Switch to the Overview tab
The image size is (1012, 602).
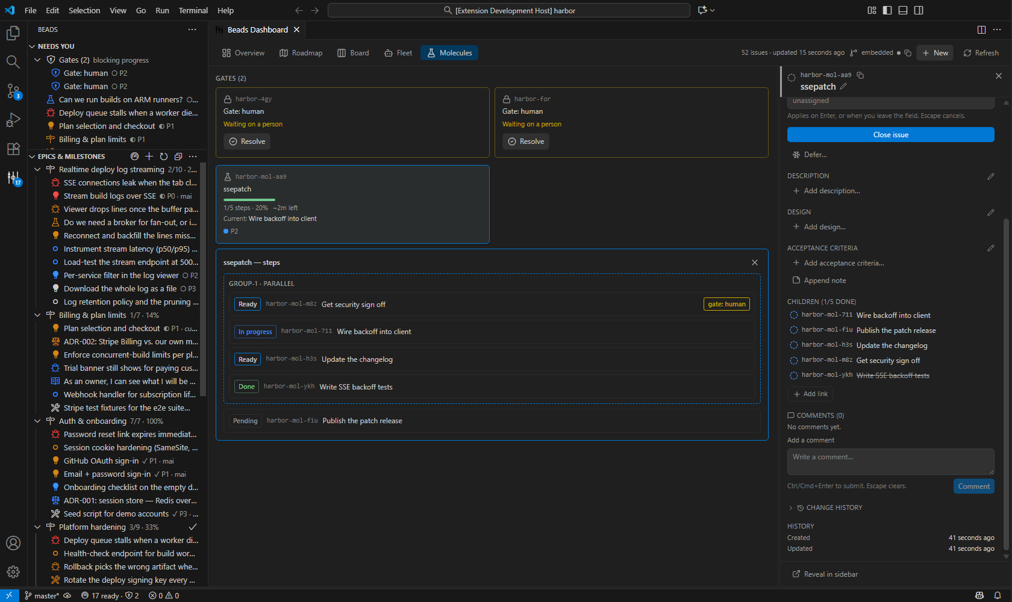coord(243,53)
